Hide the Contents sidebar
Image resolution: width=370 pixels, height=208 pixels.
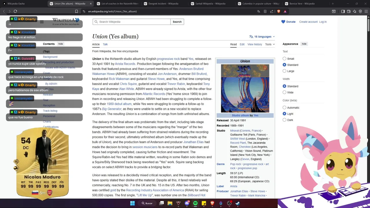(x=60, y=44)
